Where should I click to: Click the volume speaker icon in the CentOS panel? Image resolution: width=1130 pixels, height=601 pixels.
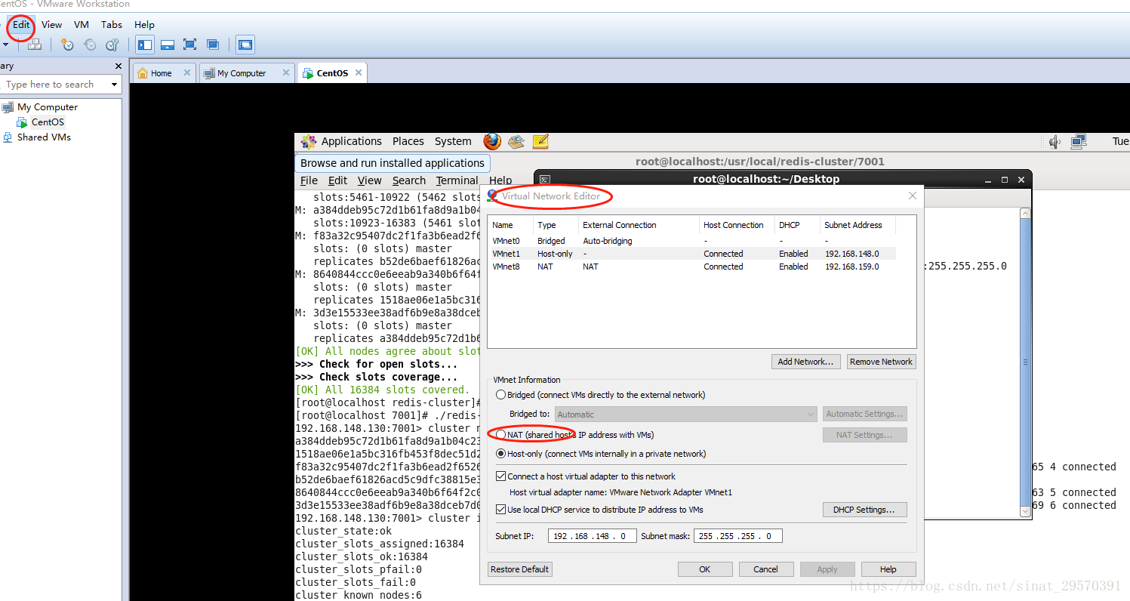(1055, 141)
